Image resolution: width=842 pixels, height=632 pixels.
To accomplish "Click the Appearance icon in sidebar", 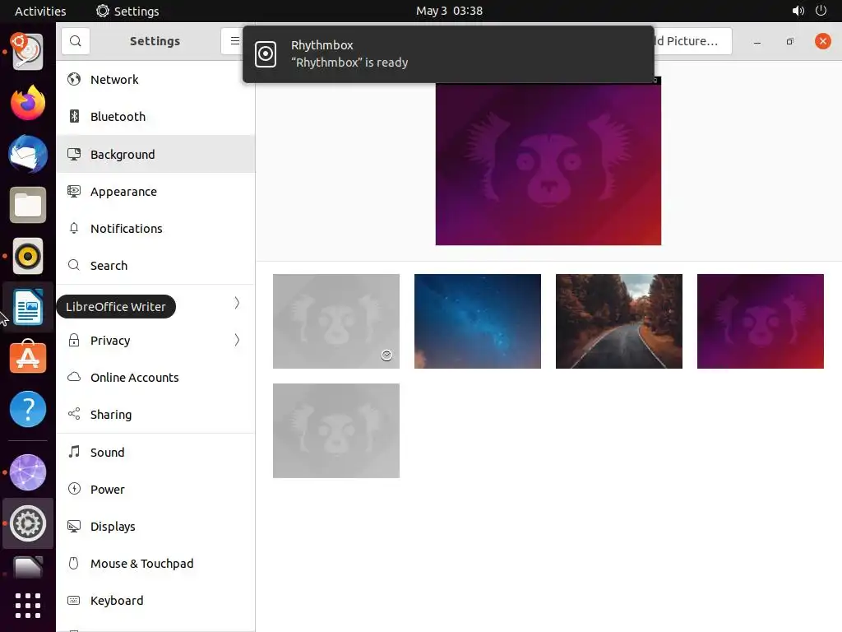I will coord(74,191).
